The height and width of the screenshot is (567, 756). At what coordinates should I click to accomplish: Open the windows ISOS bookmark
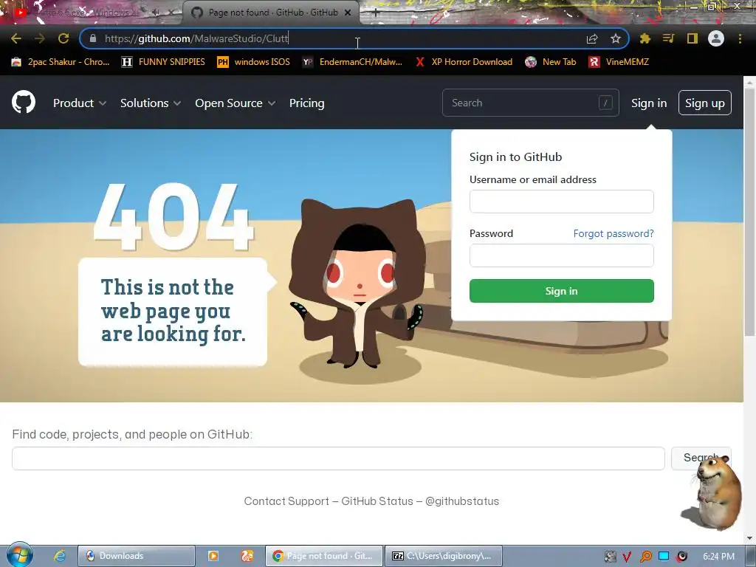[254, 62]
